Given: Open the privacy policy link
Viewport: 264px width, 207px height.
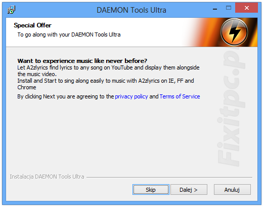Looking at the screenshot, I should [131, 96].
